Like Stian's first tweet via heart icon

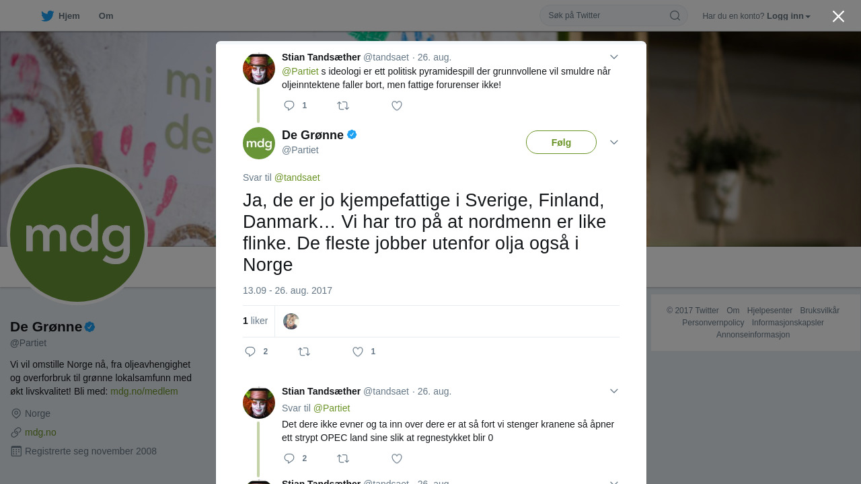coord(397,106)
